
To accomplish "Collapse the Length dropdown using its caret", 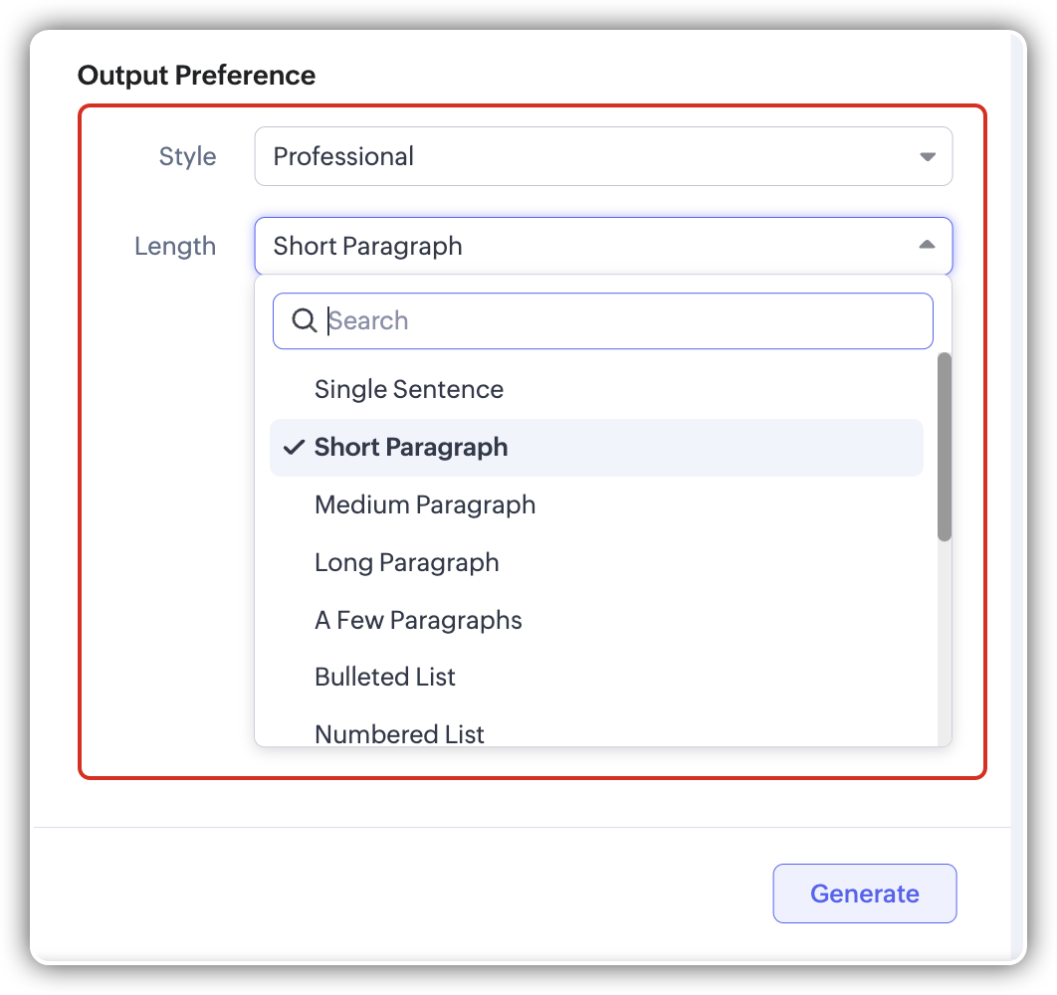I will pos(927,245).
